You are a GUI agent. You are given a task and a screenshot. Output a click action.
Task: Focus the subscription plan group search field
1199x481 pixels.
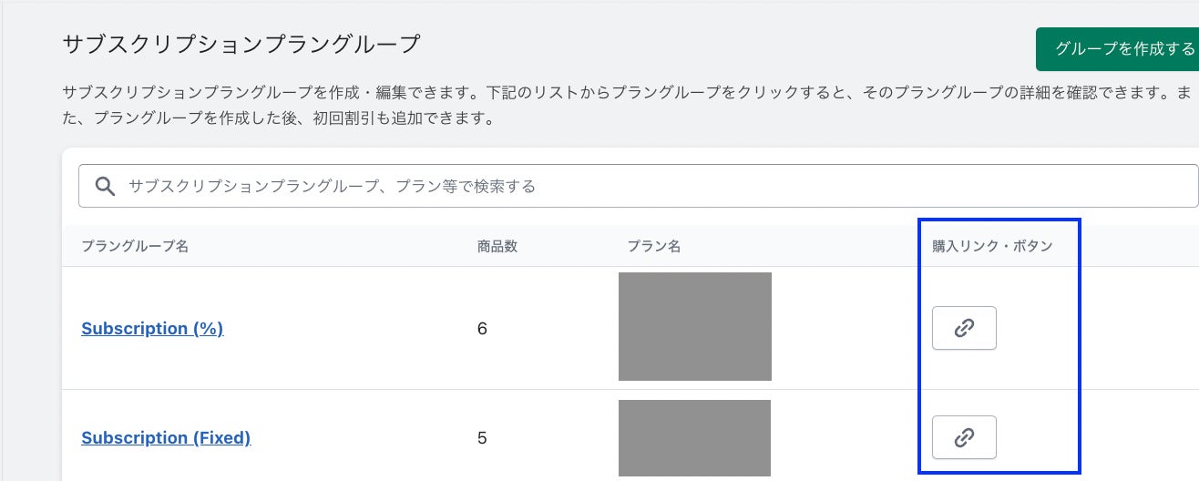tap(638, 186)
